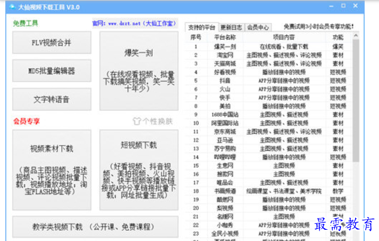Click the platform list vertical scrollbar thumb
Image resolution: width=379 pixels, height=241 pixels.
pos(356,101)
